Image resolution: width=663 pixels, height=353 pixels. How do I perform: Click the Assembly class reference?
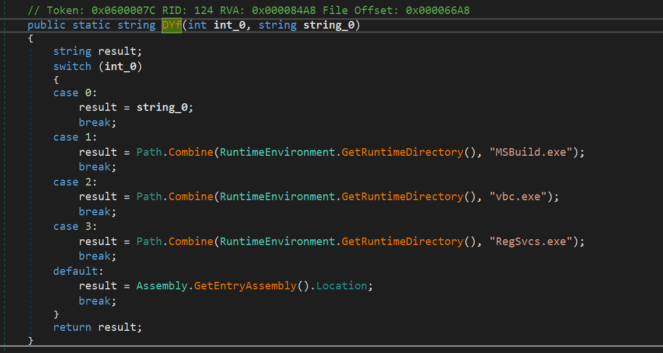tap(159, 286)
